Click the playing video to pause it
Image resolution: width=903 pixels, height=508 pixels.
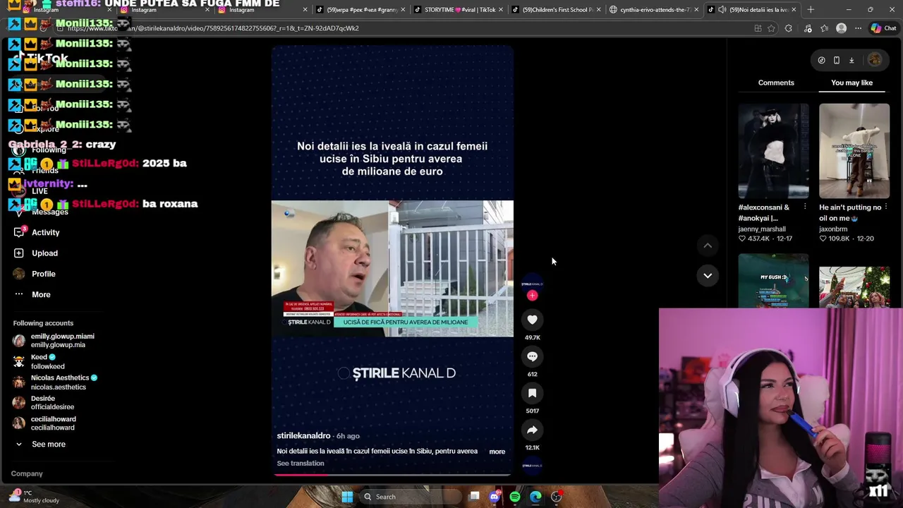tap(392, 260)
